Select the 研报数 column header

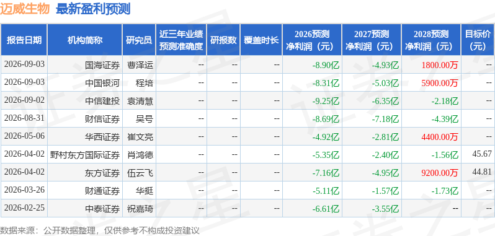click(x=223, y=40)
